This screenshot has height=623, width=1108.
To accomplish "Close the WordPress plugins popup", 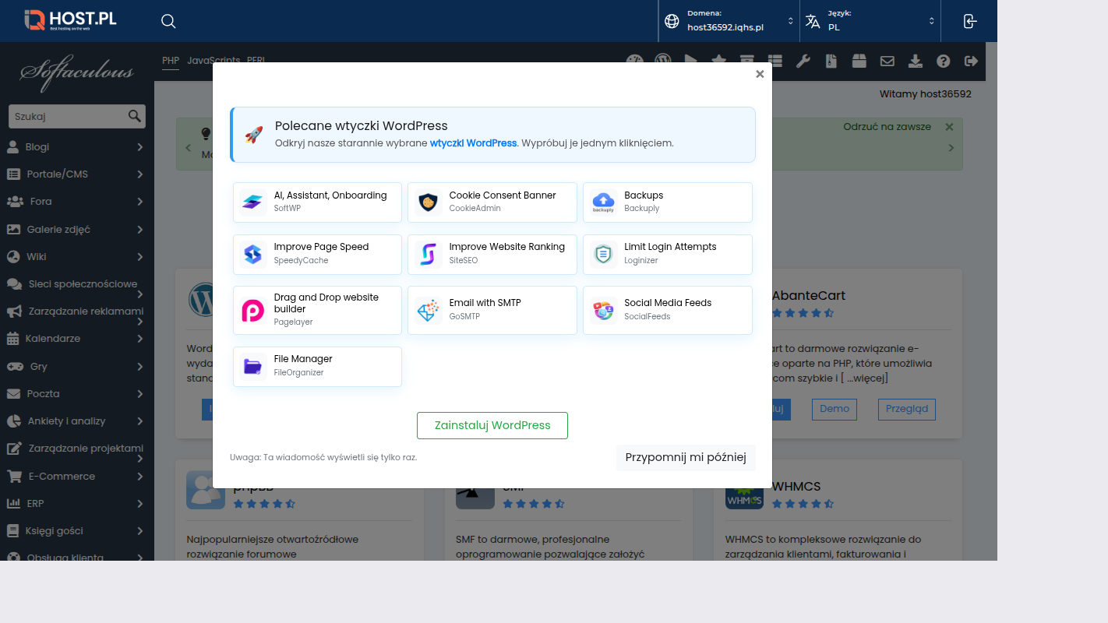I will pyautogui.click(x=760, y=74).
